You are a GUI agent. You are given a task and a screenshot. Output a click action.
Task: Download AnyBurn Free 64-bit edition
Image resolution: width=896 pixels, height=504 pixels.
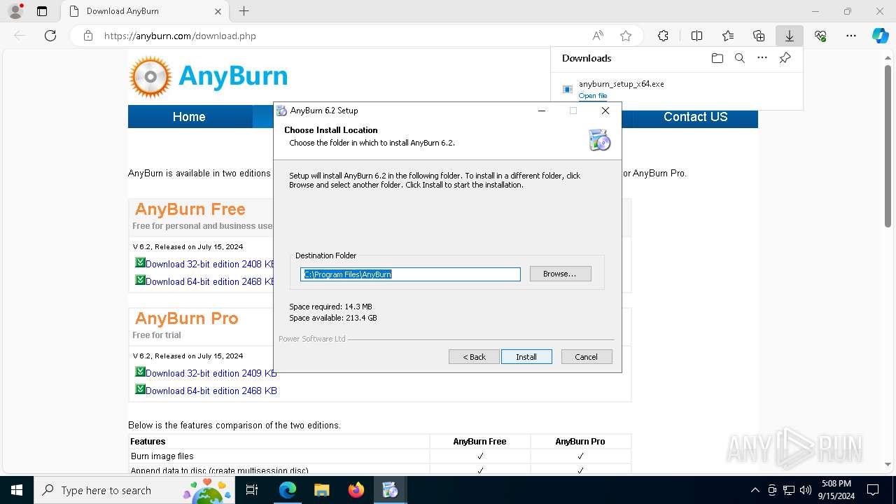click(211, 281)
